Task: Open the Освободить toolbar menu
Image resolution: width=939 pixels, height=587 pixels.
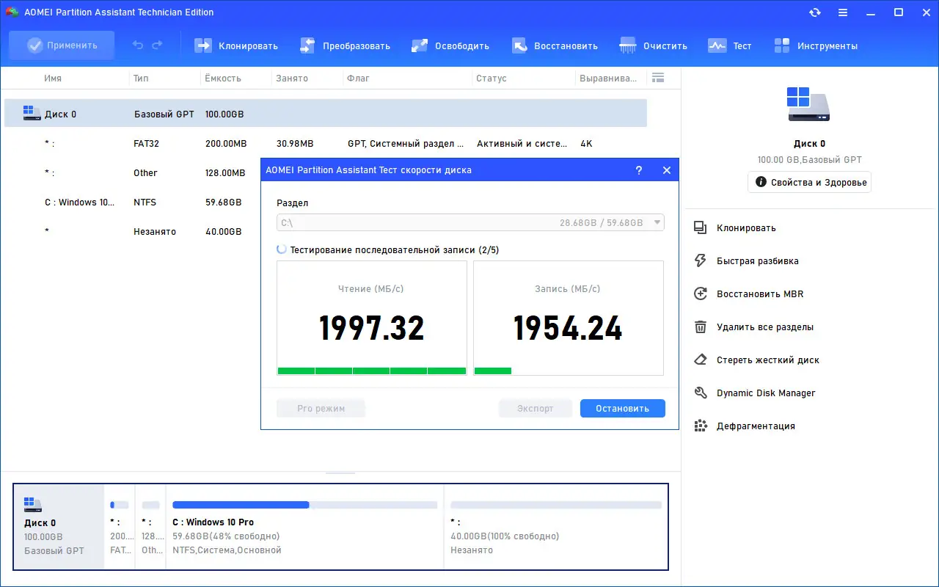Action: (x=450, y=45)
